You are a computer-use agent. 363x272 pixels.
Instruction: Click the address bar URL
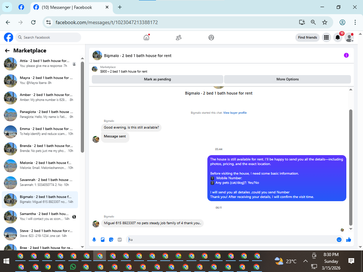point(107,22)
